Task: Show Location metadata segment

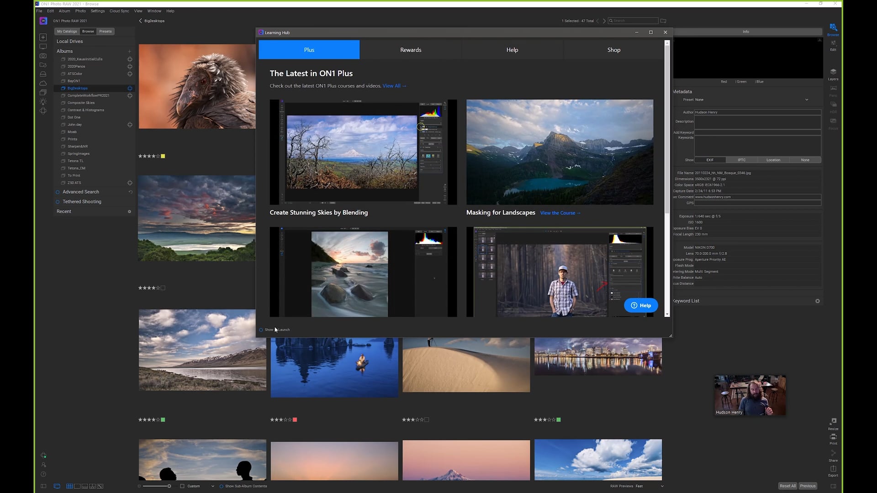Action: pos(773,160)
